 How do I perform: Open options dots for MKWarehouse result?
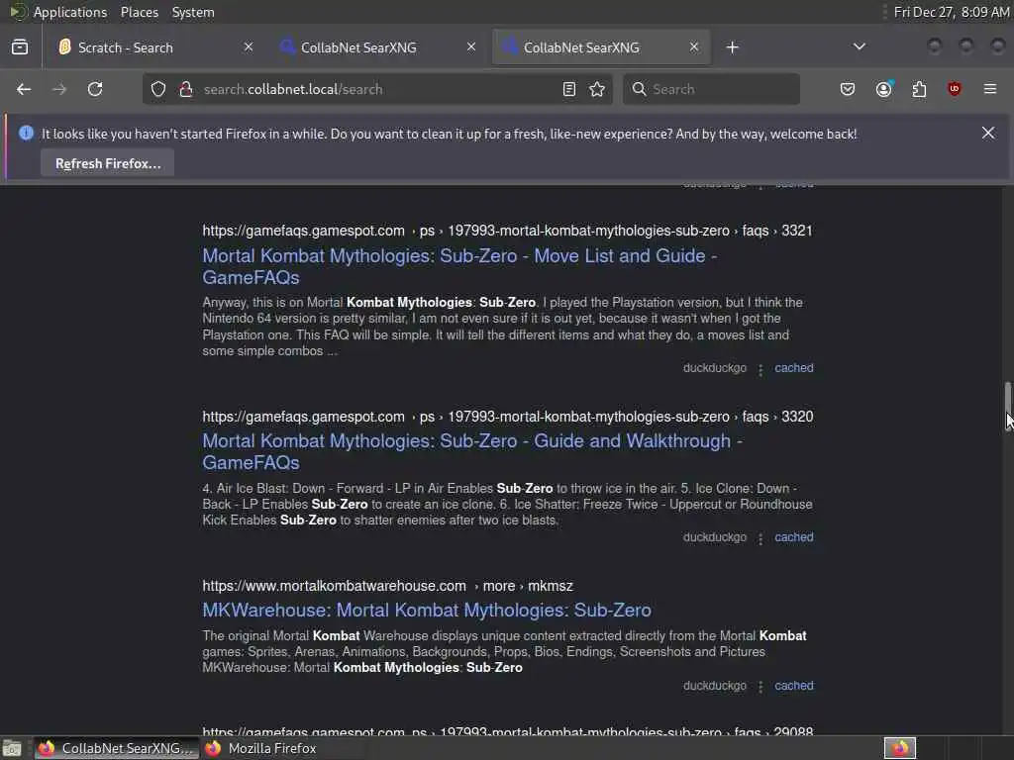[760, 687]
